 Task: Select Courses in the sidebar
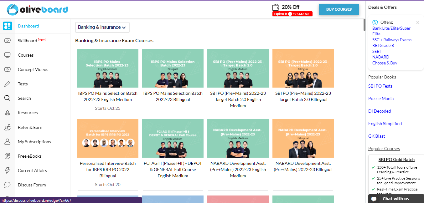point(26,55)
